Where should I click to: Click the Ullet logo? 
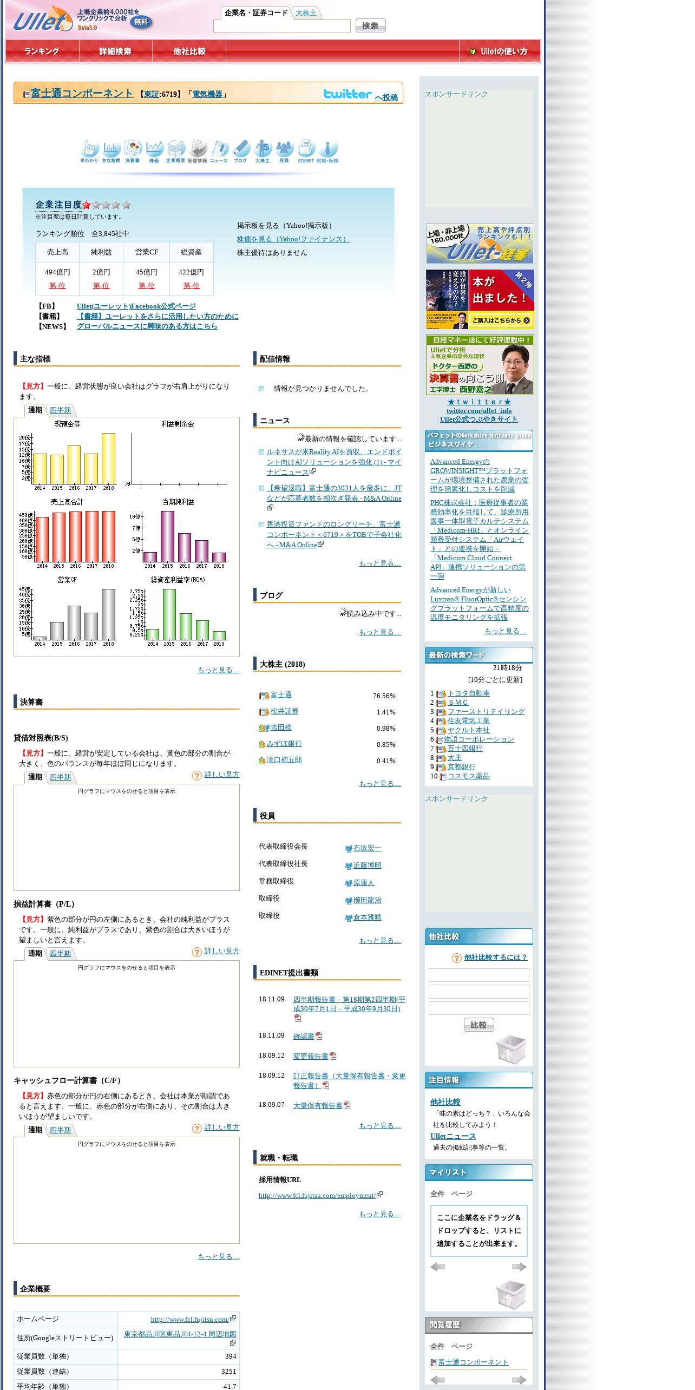coord(43,19)
